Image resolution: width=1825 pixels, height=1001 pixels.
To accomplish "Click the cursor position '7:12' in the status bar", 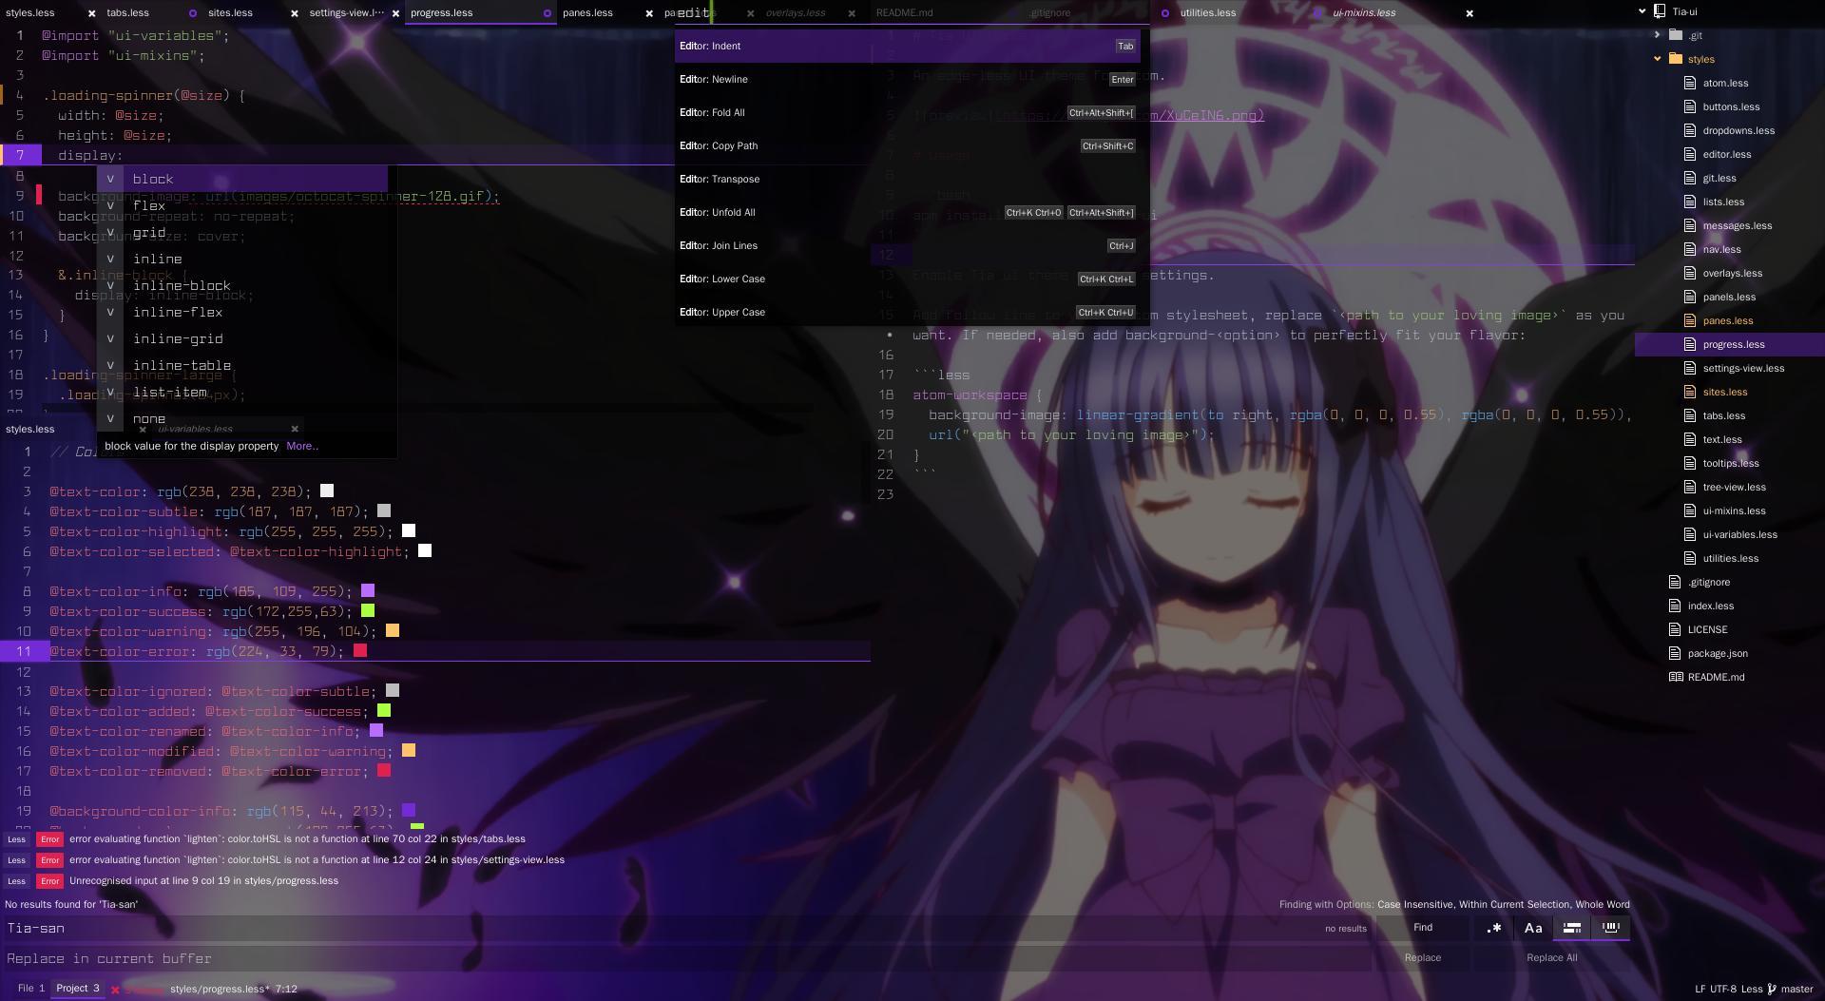I will pyautogui.click(x=286, y=990).
